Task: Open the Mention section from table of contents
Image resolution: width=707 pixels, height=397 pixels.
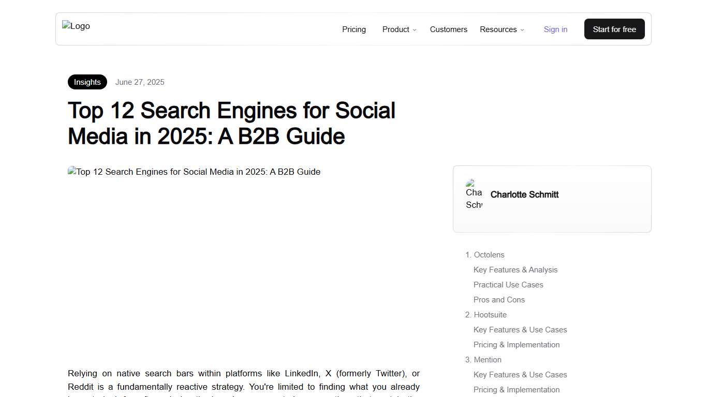Action: (x=487, y=359)
